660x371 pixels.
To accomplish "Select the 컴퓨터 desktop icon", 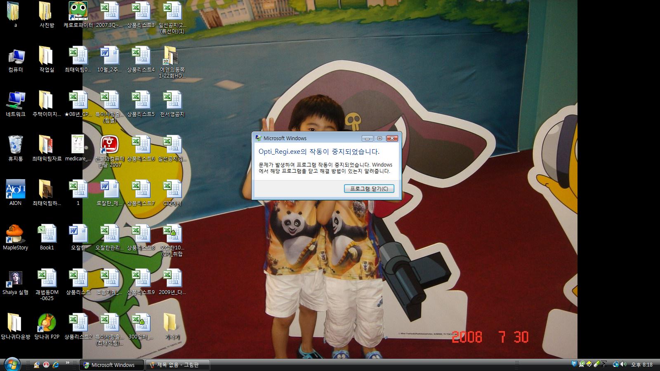I will coord(15,60).
